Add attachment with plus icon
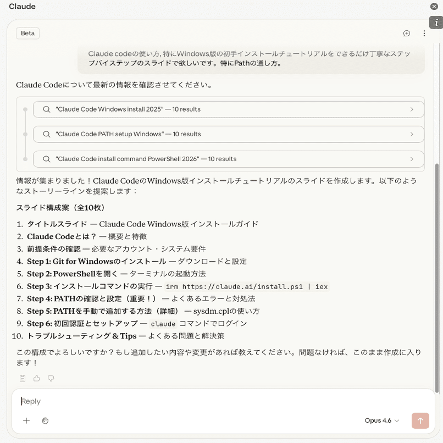Viewport: 443px width, 443px height. [x=26, y=420]
